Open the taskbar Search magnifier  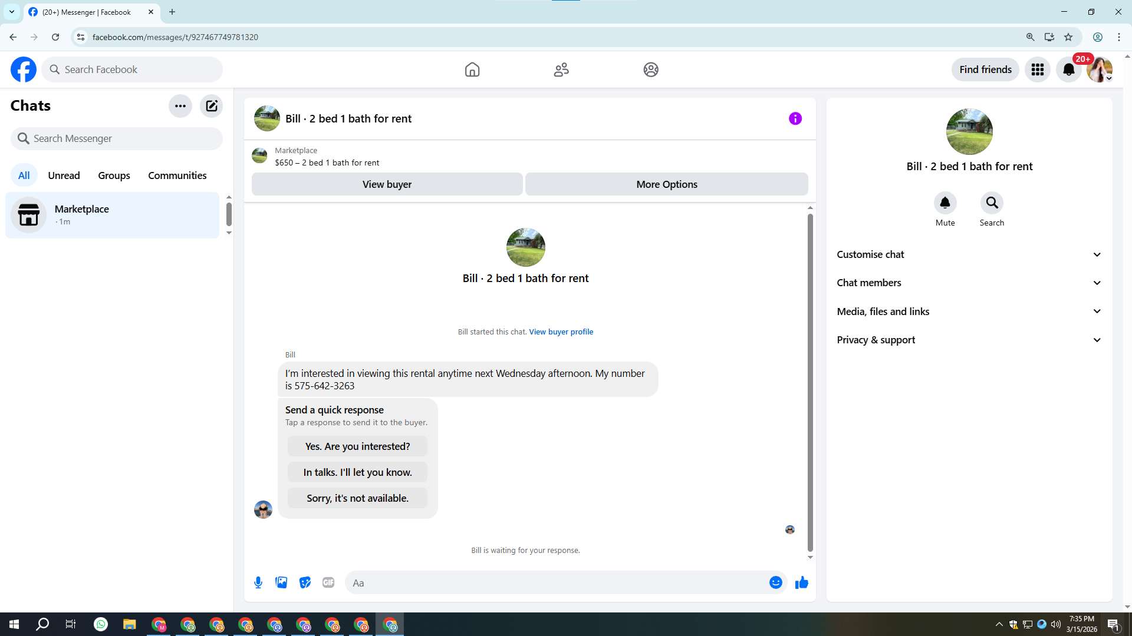[42, 624]
